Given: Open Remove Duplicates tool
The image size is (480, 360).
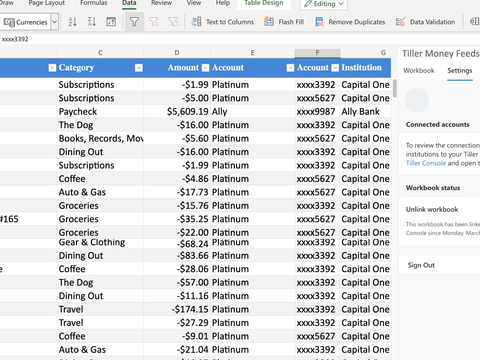Looking at the screenshot, I should pos(350,22).
